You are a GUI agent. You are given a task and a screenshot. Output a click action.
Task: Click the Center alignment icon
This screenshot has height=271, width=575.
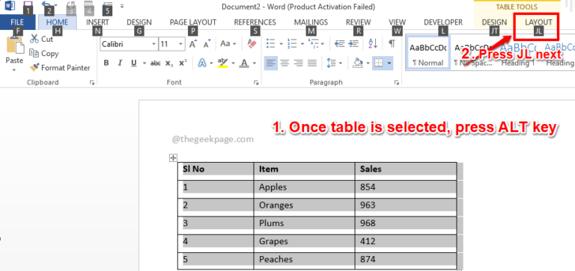point(285,63)
